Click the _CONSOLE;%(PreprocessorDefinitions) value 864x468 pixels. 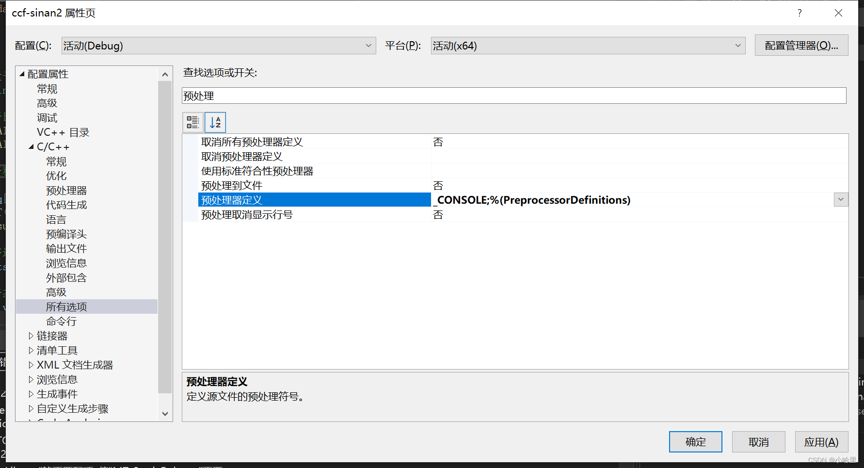[532, 200]
